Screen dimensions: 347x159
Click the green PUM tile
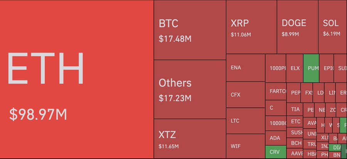311,68
